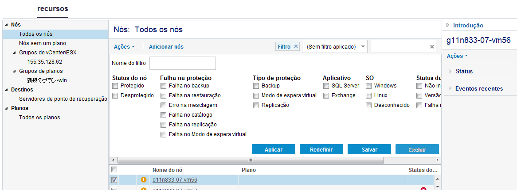The height and width of the screenshot is (190, 517).
Task: Check the Falha na replicação option
Action: click(x=163, y=125)
